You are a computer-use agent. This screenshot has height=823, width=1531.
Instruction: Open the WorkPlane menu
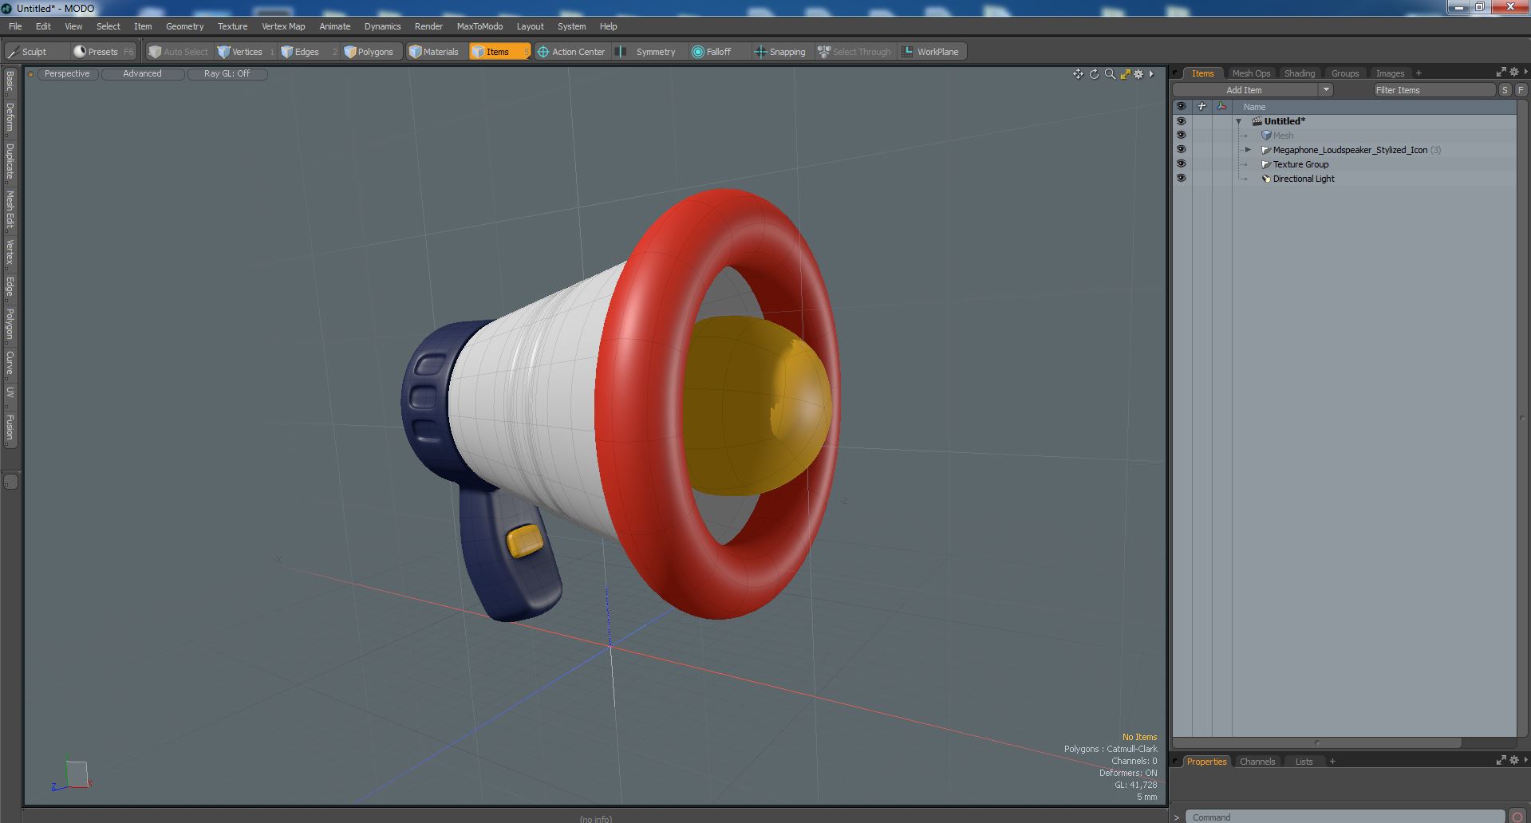pos(932,52)
